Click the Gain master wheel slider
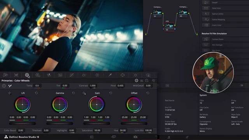The width and height of the screenshot is (249, 140). tap(97, 124)
